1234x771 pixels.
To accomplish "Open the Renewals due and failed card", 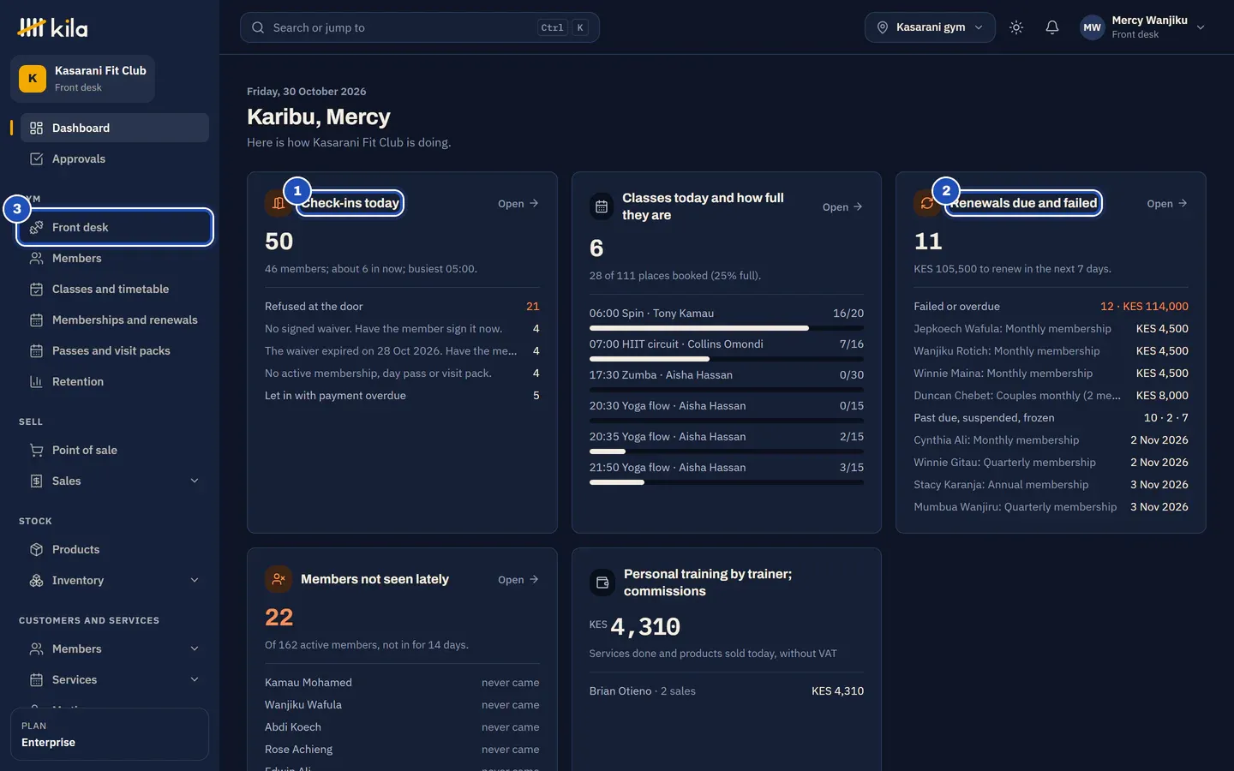I will (x=1167, y=203).
